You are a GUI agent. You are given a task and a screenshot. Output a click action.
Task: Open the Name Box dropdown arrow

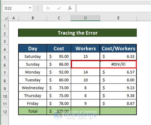[30, 8]
